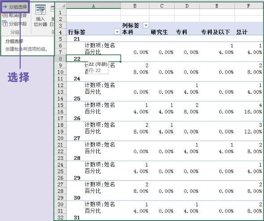Click the age group cell 28
Screen dimensions: 264x221
pyautogui.click(x=77, y=158)
